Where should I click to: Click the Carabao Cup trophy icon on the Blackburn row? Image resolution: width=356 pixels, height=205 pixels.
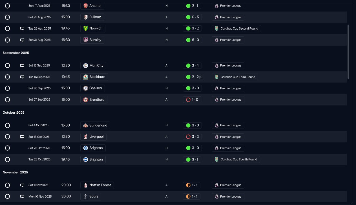(x=216, y=77)
